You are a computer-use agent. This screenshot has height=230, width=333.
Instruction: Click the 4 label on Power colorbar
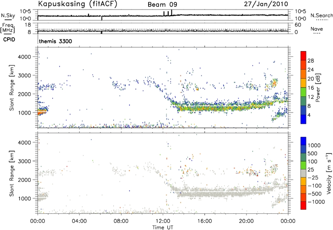(309, 115)
